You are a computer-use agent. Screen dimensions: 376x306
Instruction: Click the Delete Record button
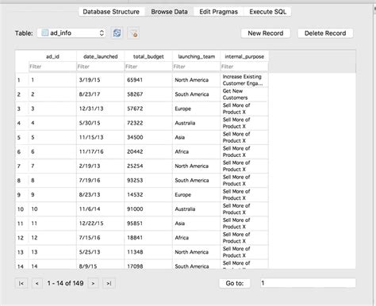pos(325,33)
